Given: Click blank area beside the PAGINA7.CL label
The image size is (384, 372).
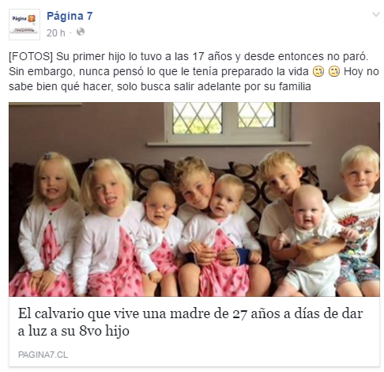Looking at the screenshot, I should pyautogui.click(x=224, y=355).
